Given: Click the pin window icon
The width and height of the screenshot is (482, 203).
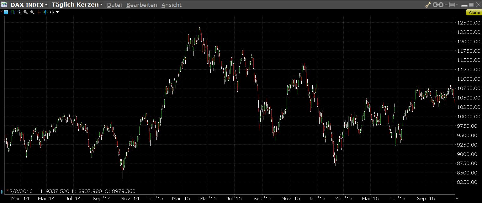Looking at the screenshot, I should coord(450,5).
